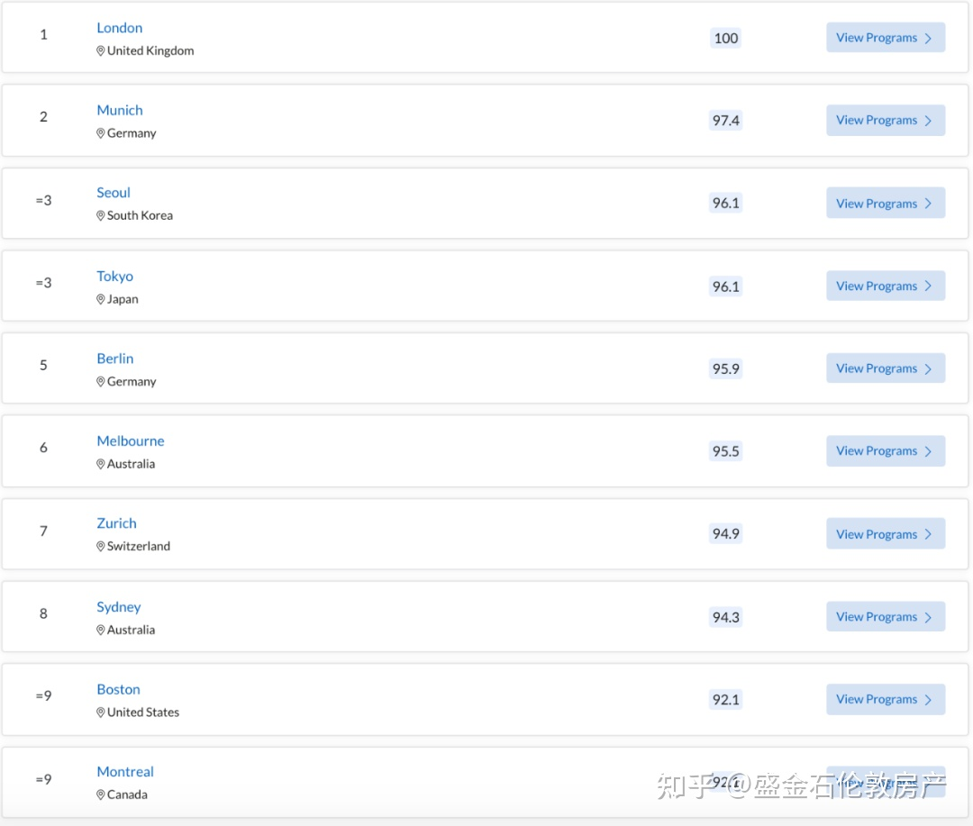This screenshot has width=973, height=826.
Task: View Programs for Tokyo
Action: (x=886, y=286)
